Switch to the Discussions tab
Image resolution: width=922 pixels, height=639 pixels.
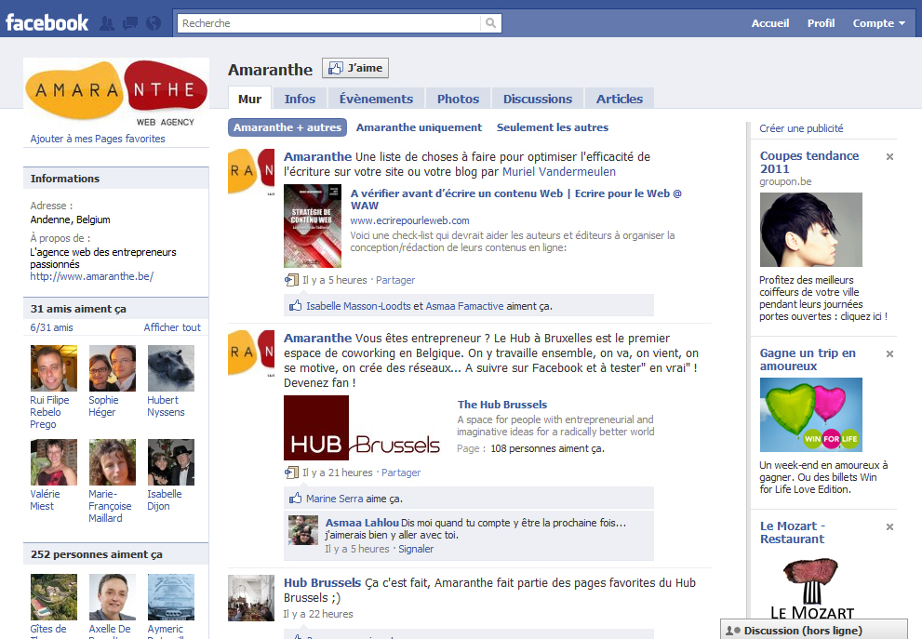(538, 99)
